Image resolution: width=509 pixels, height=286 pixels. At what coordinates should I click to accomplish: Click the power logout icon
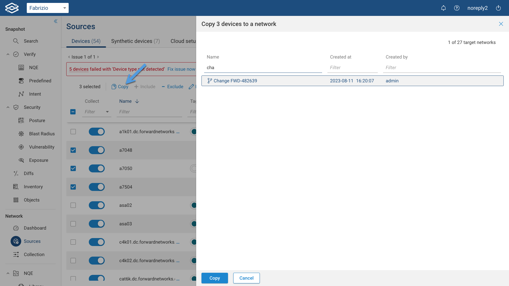tap(498, 8)
